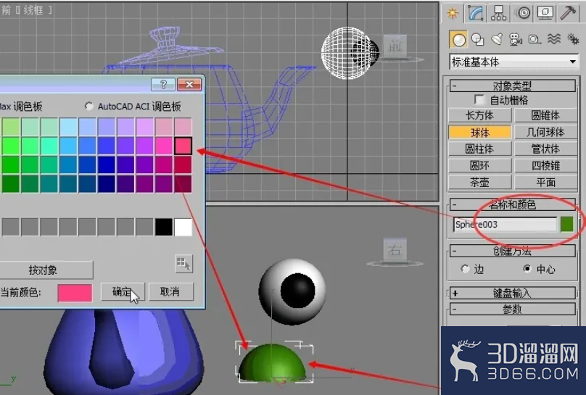The height and width of the screenshot is (395, 586).
Task: Create a 四棱锥 primitive
Action: tap(545, 165)
